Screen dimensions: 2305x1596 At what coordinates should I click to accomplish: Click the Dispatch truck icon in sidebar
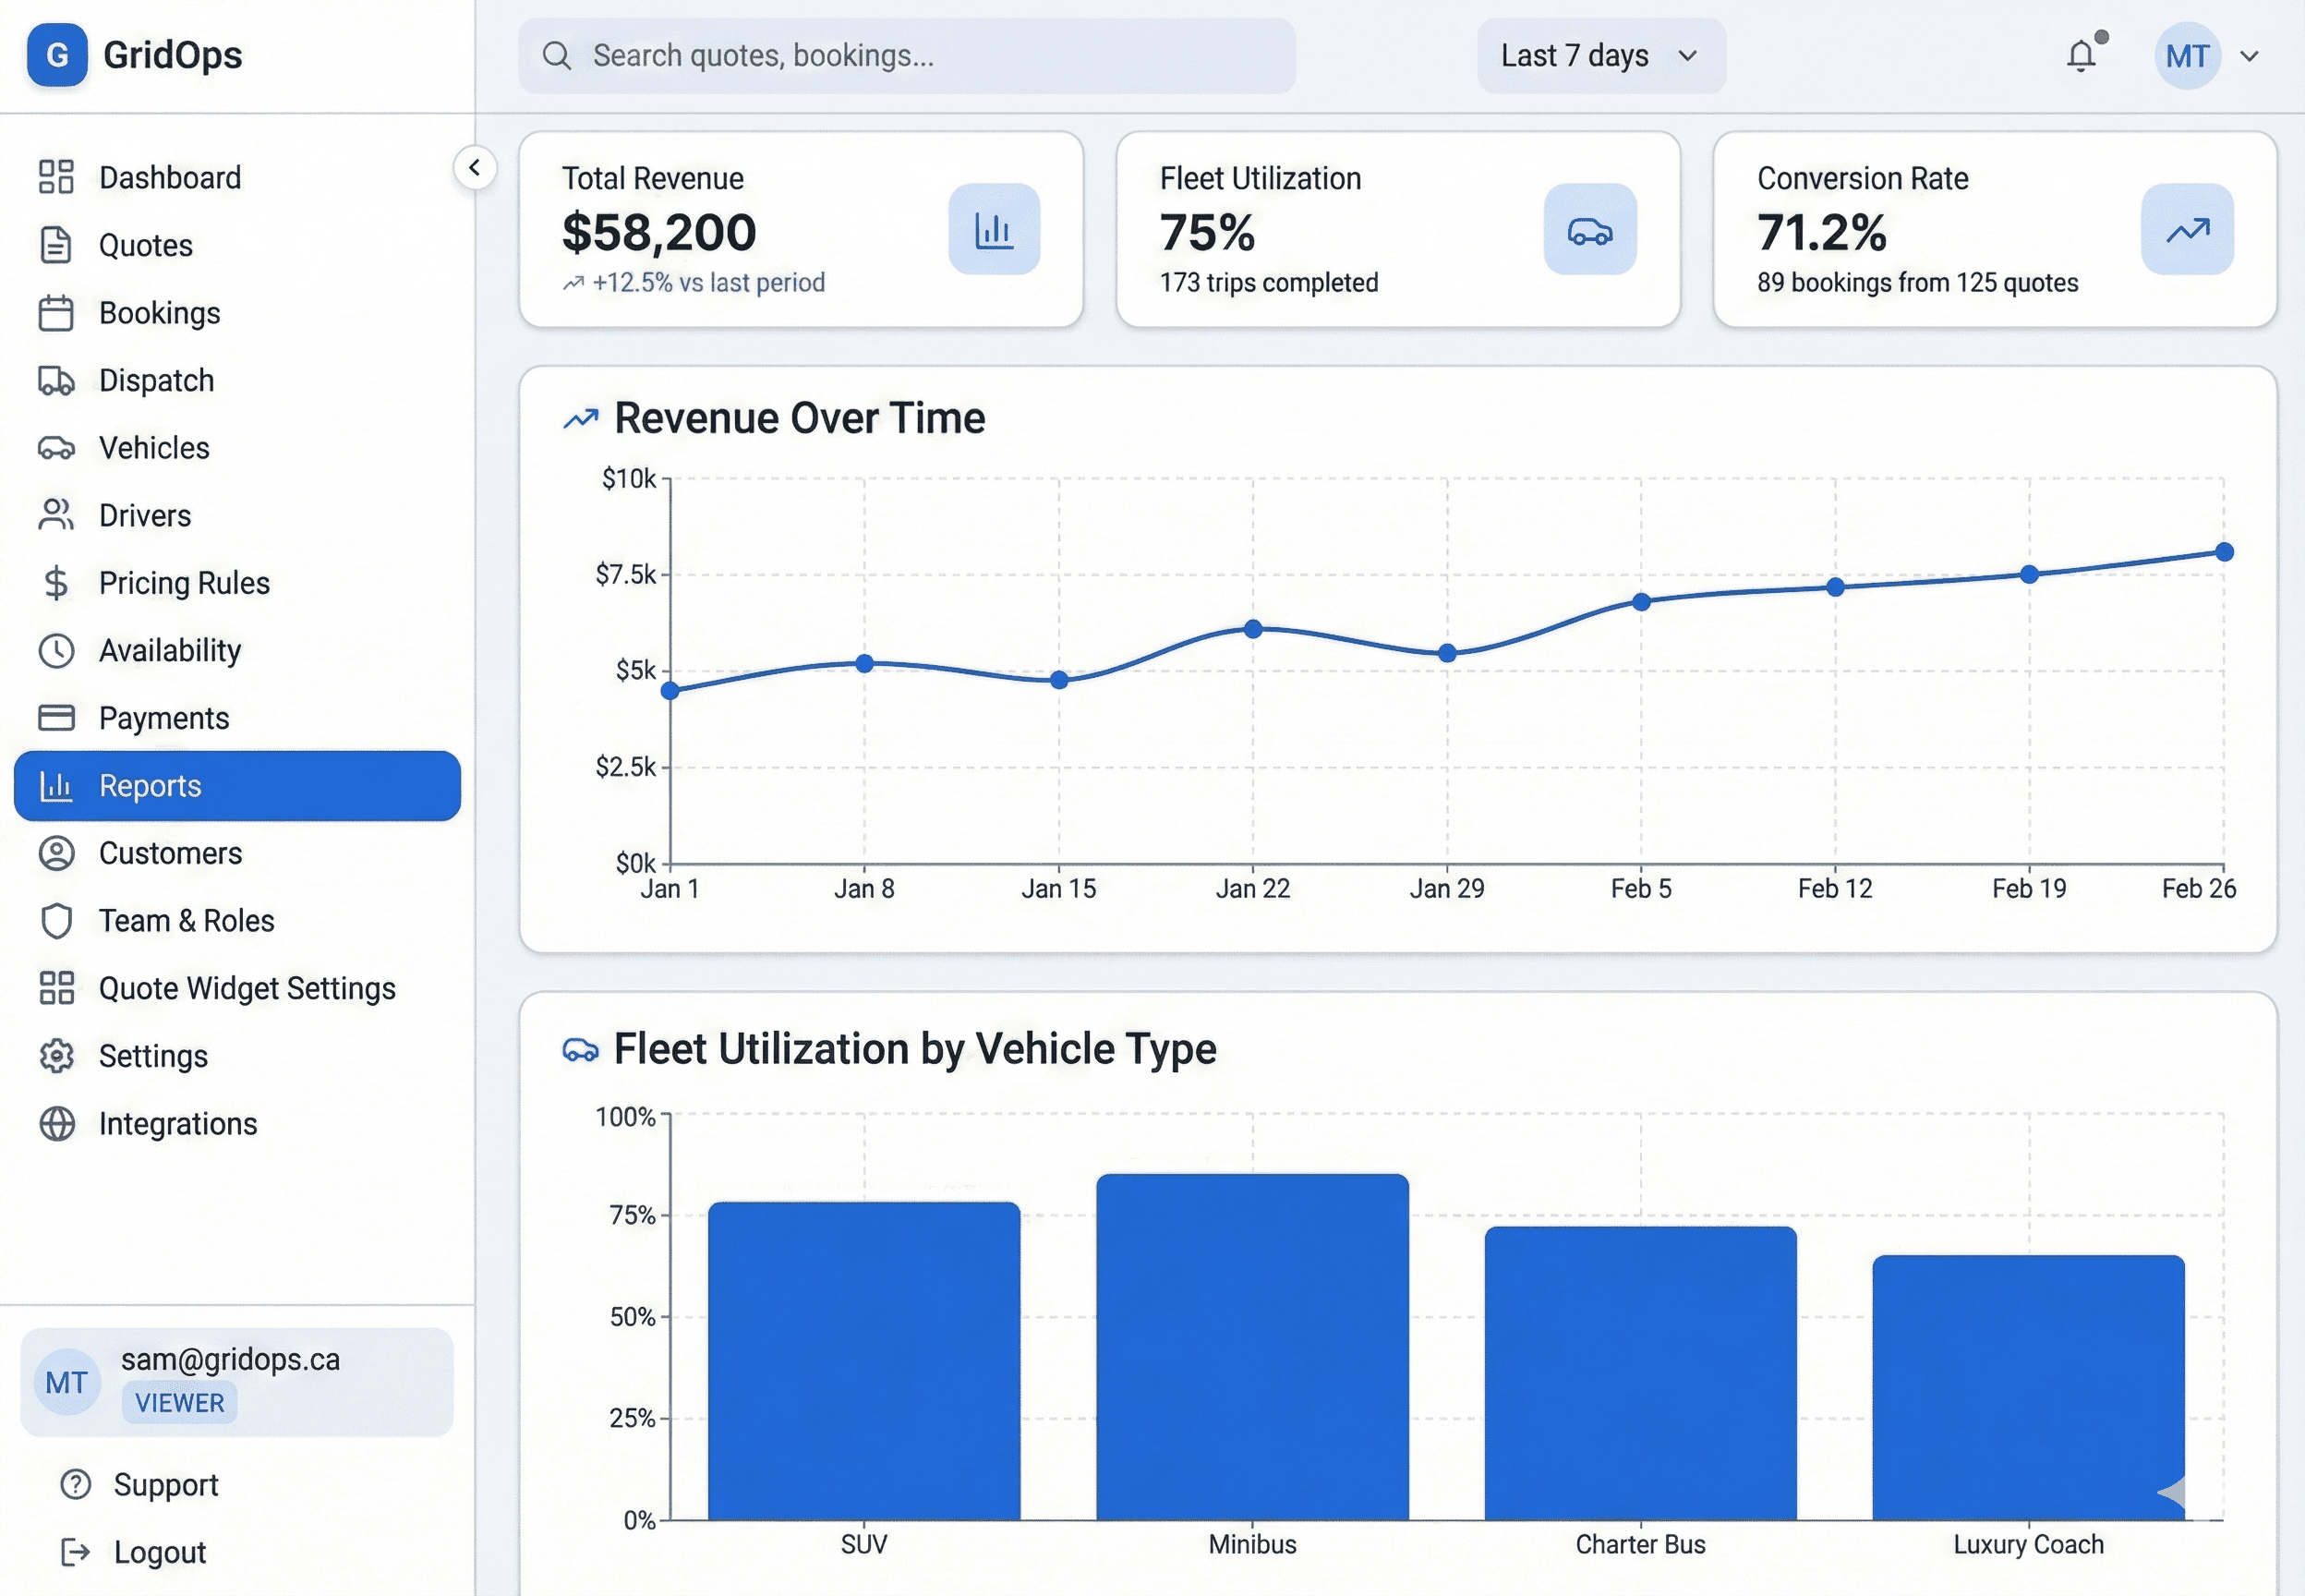pyautogui.click(x=56, y=381)
